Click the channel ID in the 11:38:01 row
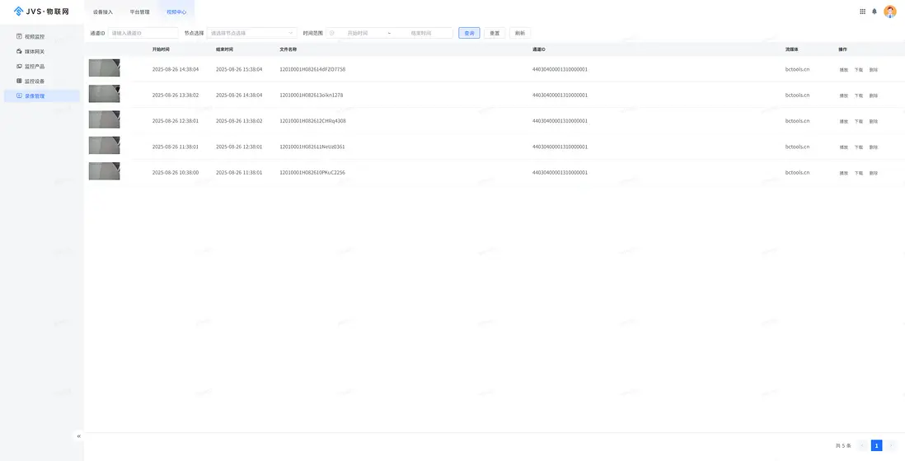The height and width of the screenshot is (461, 905). 560,147
